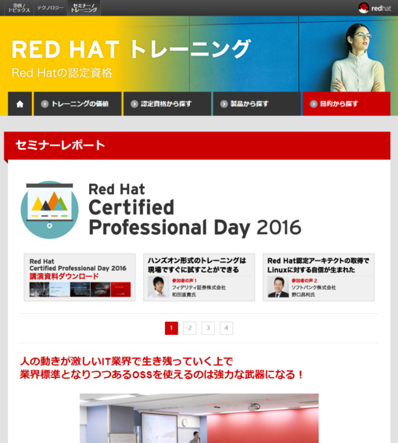Click the slide thumbnails strip in download card

point(81,290)
